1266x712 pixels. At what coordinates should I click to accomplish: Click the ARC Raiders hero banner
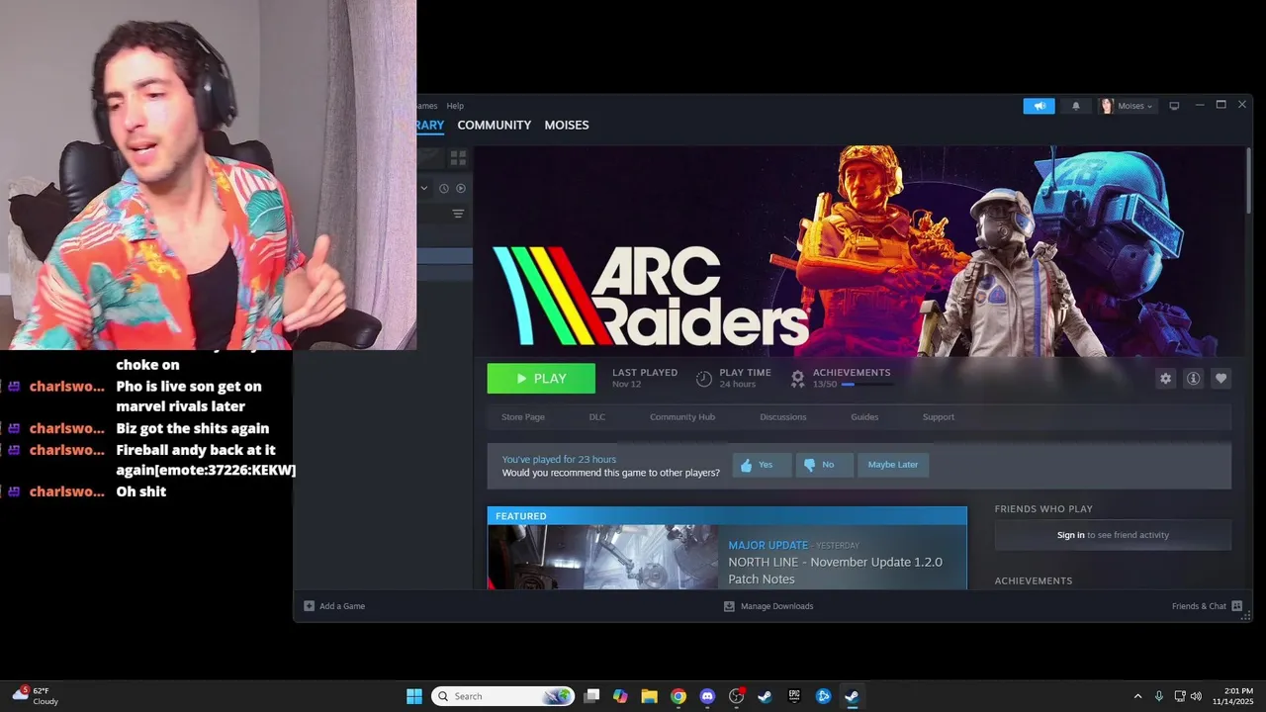[859, 251]
